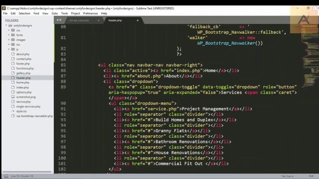Click the unsaved dot on header.php tab
This screenshot has width=319, height=179.
pyautogui.click(x=138, y=20)
